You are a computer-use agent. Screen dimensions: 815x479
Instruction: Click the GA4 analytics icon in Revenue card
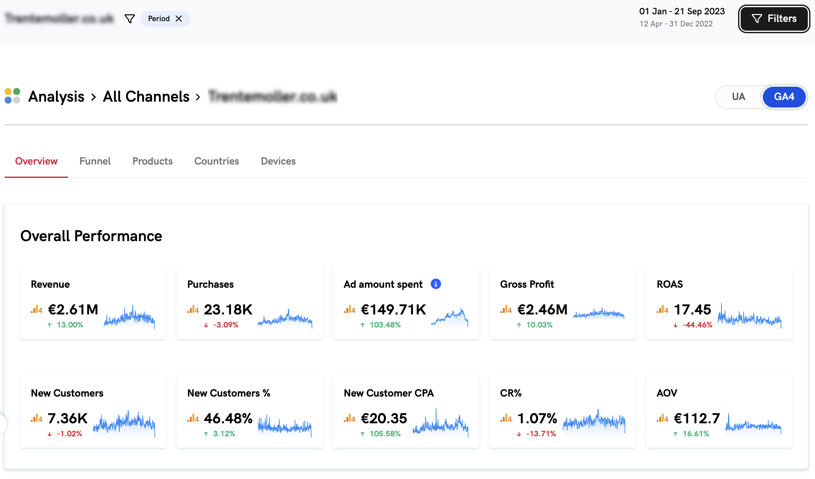(37, 310)
